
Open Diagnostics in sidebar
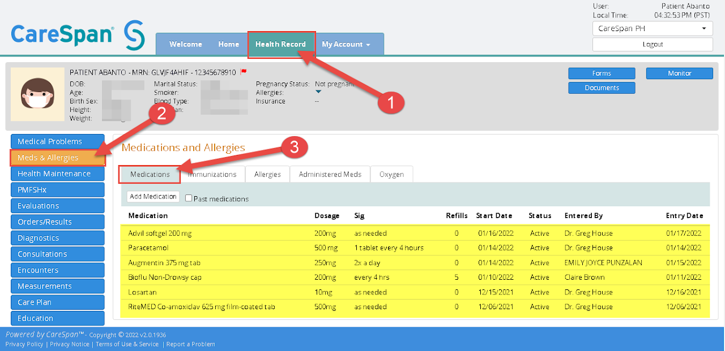point(58,238)
